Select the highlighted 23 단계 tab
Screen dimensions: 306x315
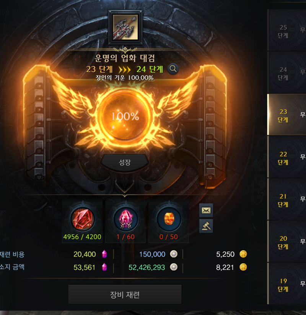click(287, 115)
